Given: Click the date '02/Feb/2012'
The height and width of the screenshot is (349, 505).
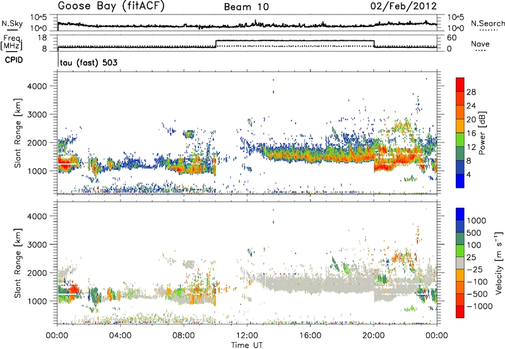Looking at the screenshot, I should [403, 6].
